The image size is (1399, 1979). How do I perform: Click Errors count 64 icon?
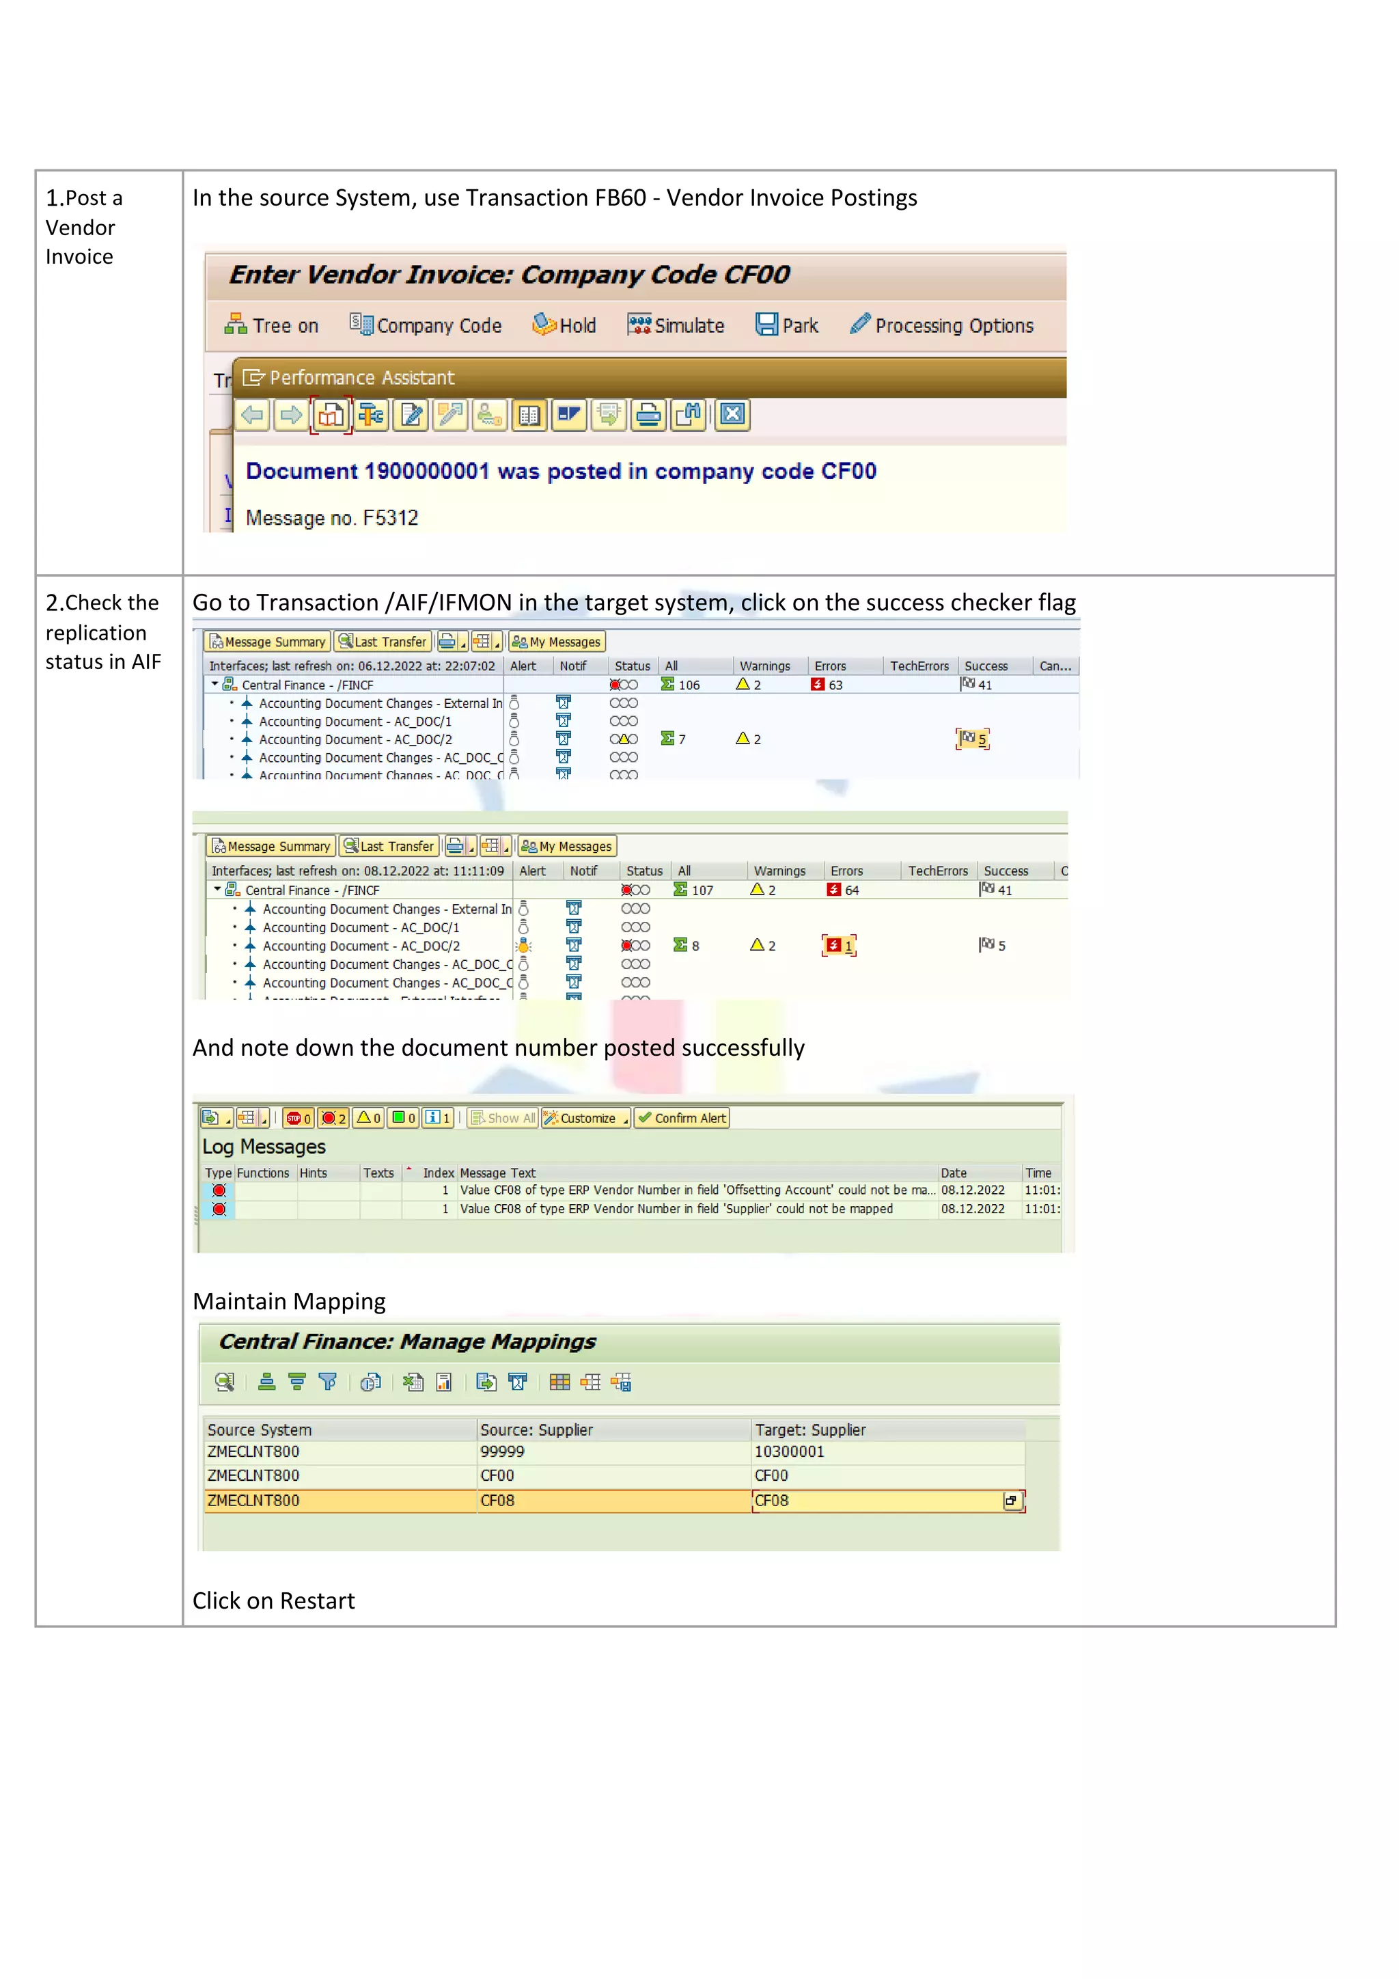834,890
